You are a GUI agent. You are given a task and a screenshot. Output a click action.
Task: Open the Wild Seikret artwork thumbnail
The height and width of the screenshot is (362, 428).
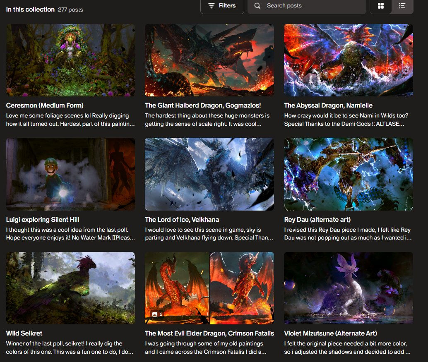pos(70,288)
